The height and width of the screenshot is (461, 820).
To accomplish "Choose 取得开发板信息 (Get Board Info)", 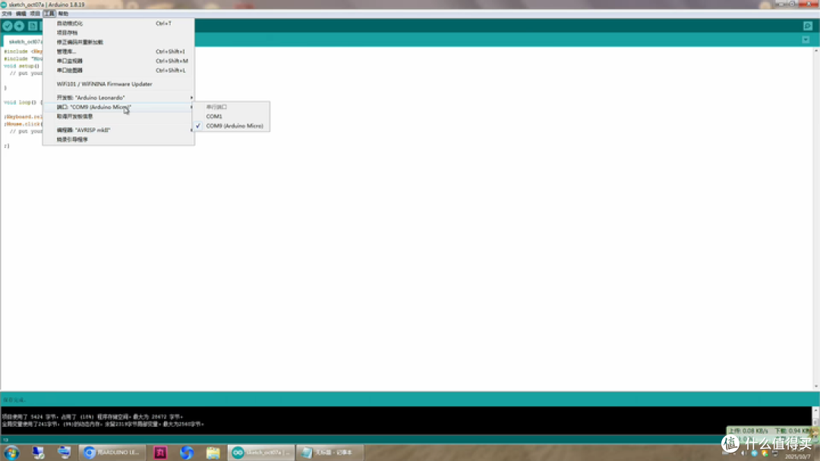I will 118,117.
